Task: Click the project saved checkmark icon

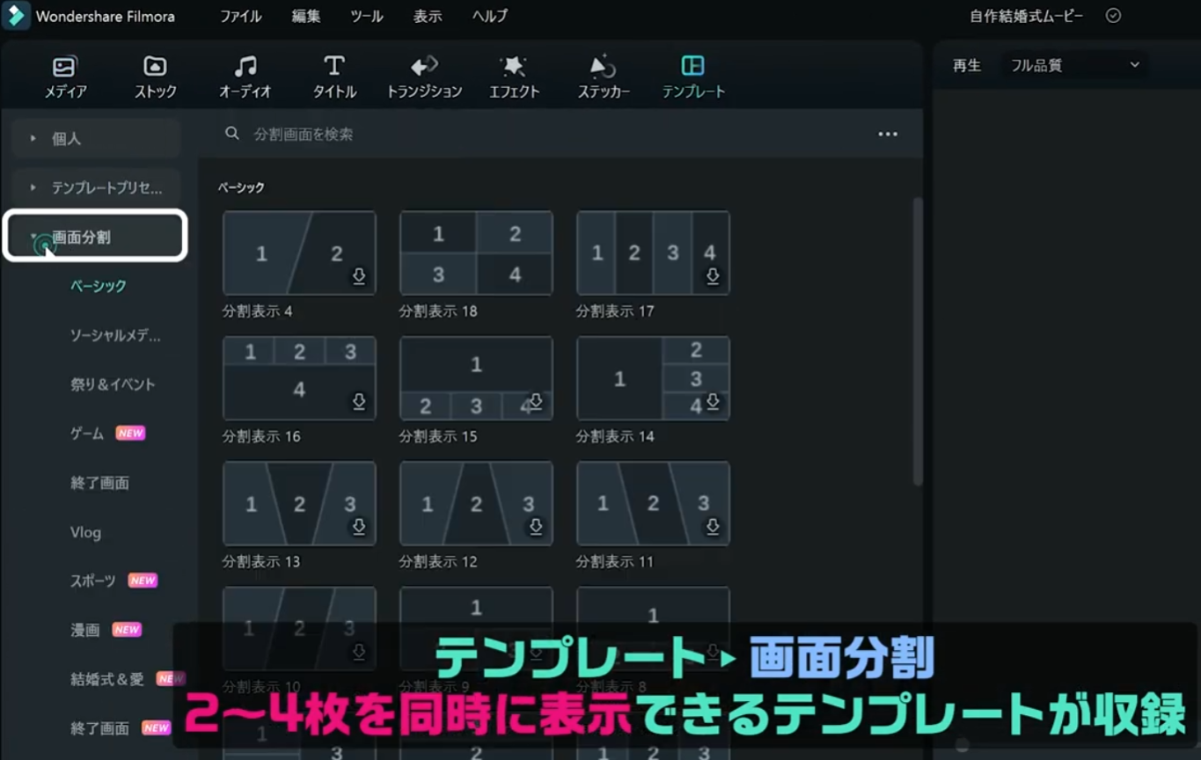Action: (x=1113, y=16)
